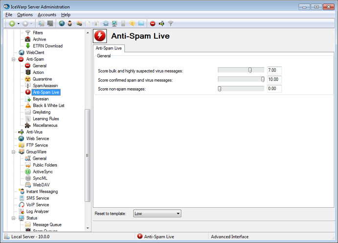
Task: Open the Back history dropdown arrow
Action: pos(19,24)
